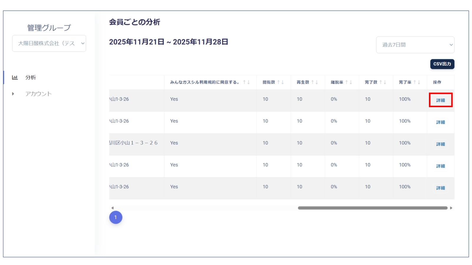Sort the 利用規約に同意する column ascending
This screenshot has height=265, width=472.
[244, 82]
